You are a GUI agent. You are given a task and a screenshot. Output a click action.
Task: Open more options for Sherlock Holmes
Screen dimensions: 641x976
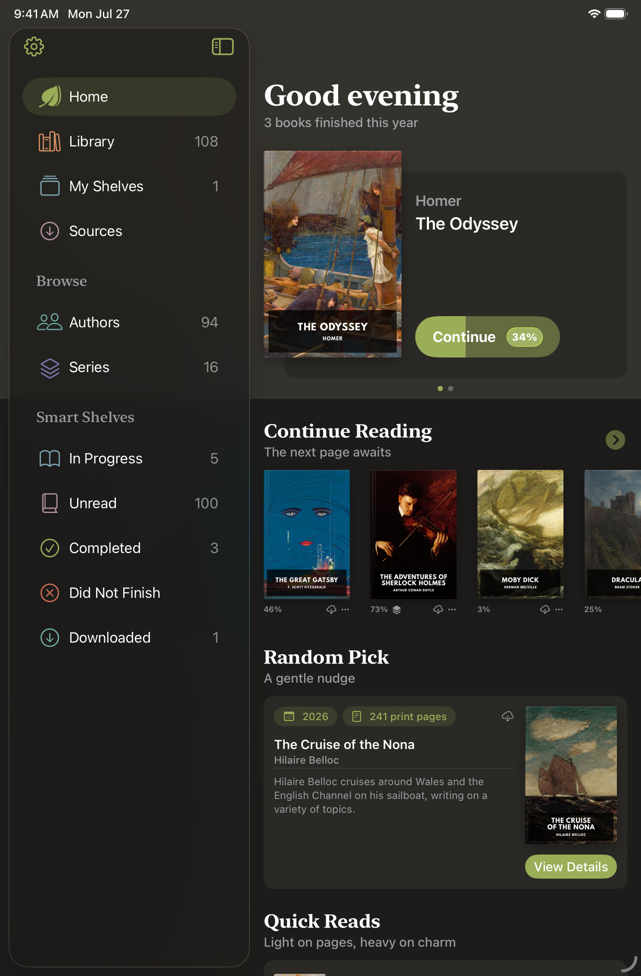tap(452, 609)
